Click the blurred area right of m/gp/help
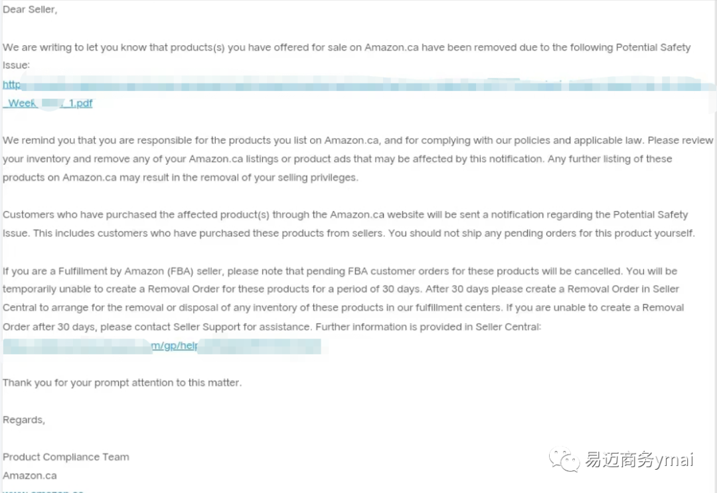The height and width of the screenshot is (493, 717). tap(260, 346)
